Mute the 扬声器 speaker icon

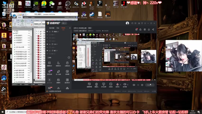(x=124, y=84)
